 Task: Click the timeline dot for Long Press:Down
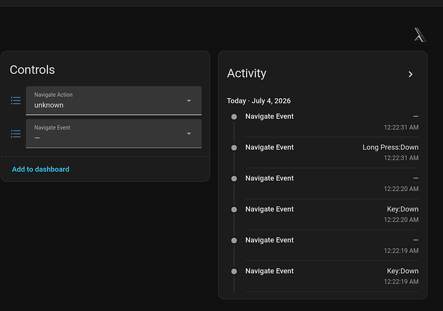pyautogui.click(x=234, y=147)
